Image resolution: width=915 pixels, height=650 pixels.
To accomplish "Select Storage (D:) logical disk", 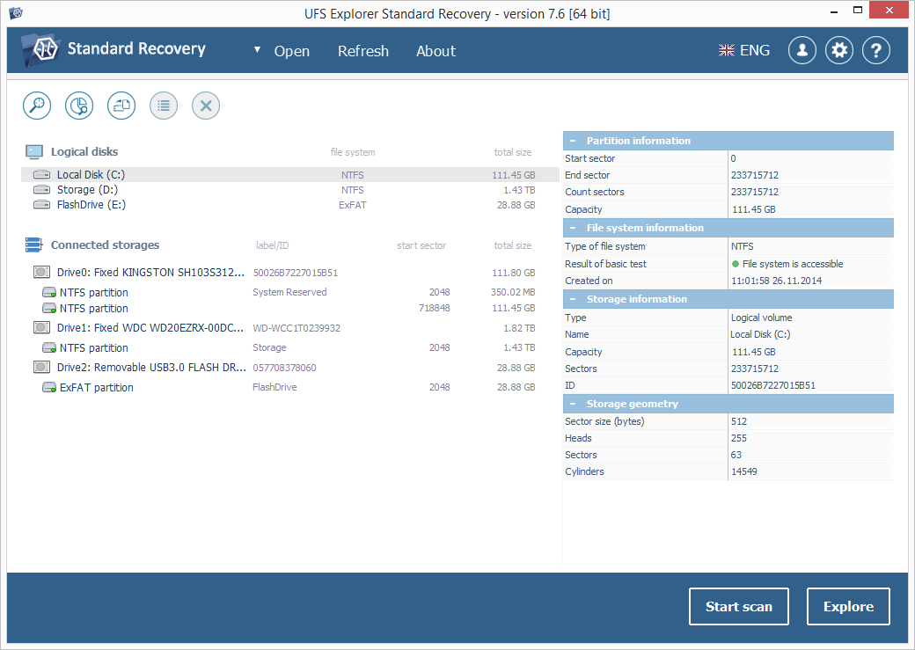I will tap(290, 190).
